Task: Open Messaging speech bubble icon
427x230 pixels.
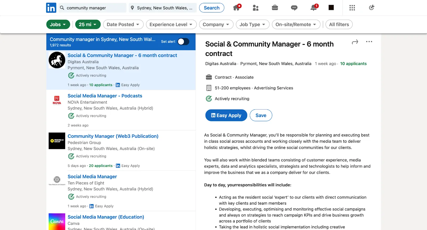Action: (x=294, y=8)
